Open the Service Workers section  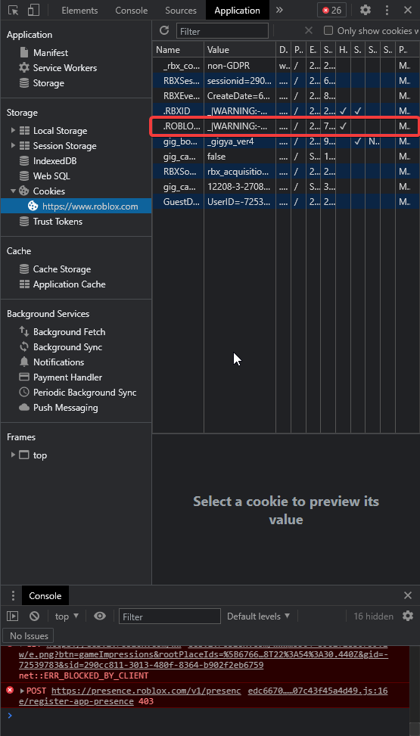65,67
